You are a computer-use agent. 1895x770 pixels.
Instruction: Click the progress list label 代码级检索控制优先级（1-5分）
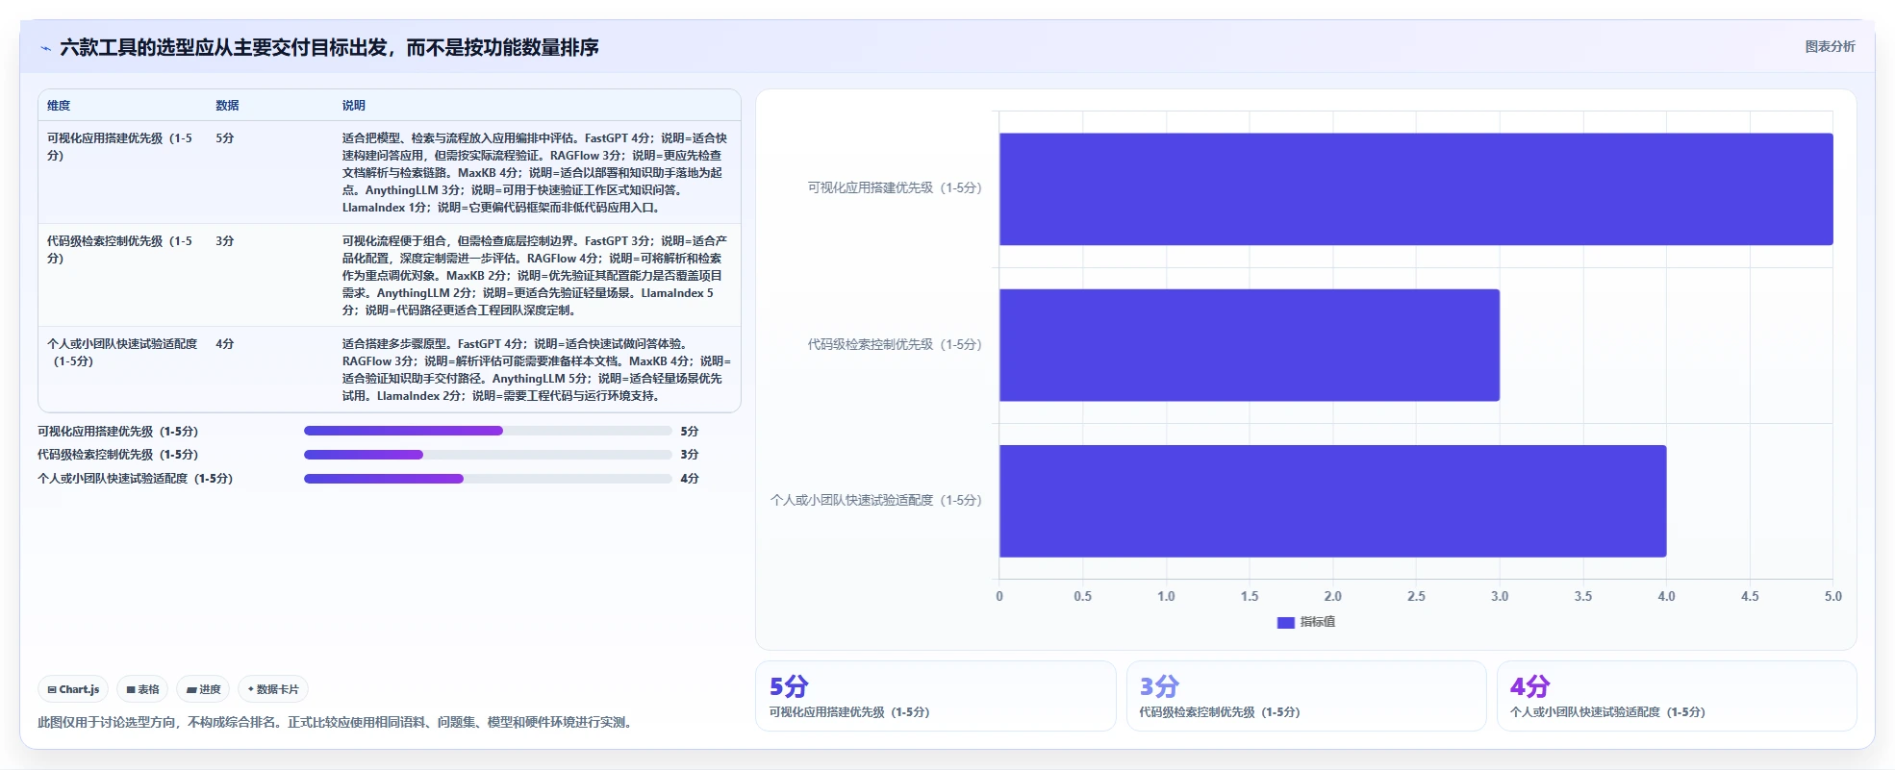tap(117, 455)
